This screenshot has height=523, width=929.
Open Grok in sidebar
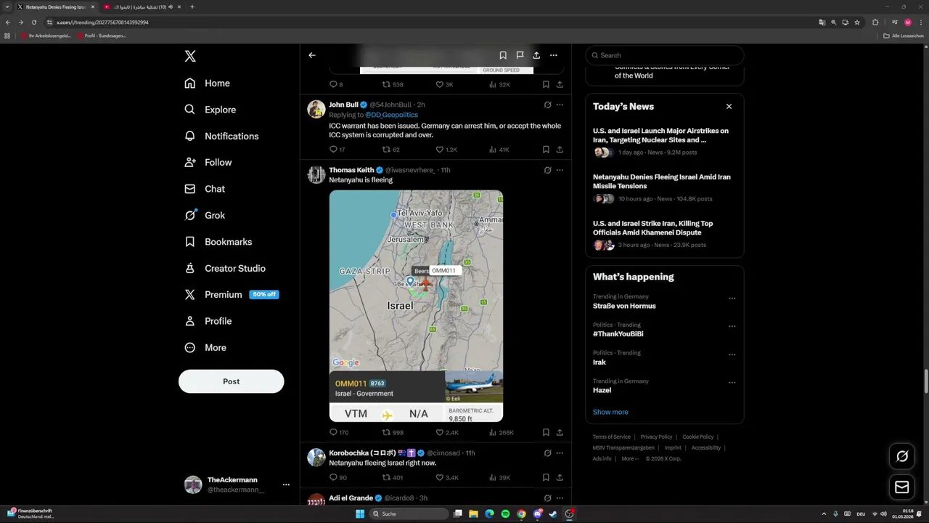click(x=205, y=215)
